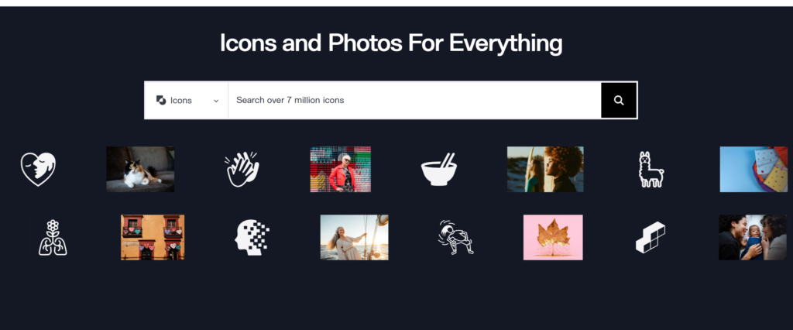The image size is (793, 330).
Task: Click the face-in-heart icon
Action: (38, 169)
